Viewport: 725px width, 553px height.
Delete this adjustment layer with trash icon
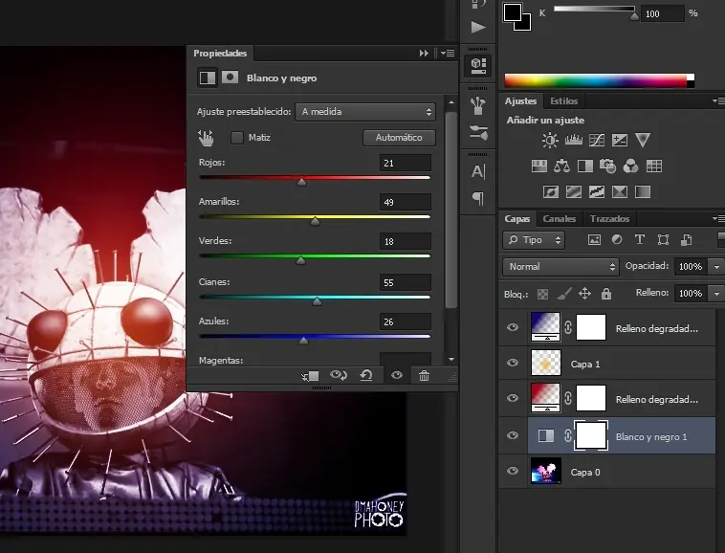(x=424, y=375)
